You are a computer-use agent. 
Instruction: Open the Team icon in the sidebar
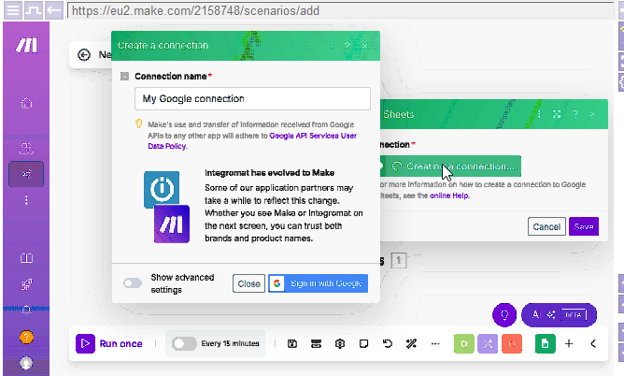[26, 148]
